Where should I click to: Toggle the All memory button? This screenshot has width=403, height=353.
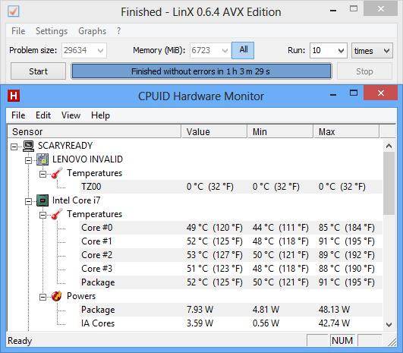[243, 50]
